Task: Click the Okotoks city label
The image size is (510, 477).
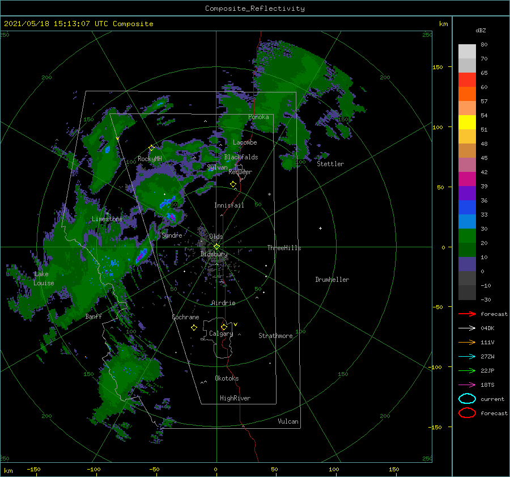Action: [x=227, y=378]
